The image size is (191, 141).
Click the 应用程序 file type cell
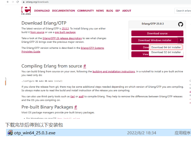(x=182, y=133)
